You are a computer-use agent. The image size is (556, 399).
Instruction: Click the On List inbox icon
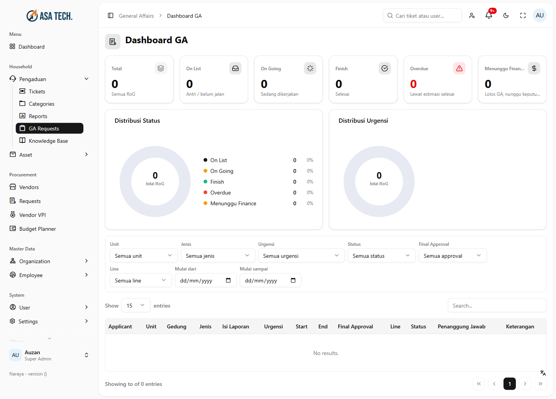[236, 68]
